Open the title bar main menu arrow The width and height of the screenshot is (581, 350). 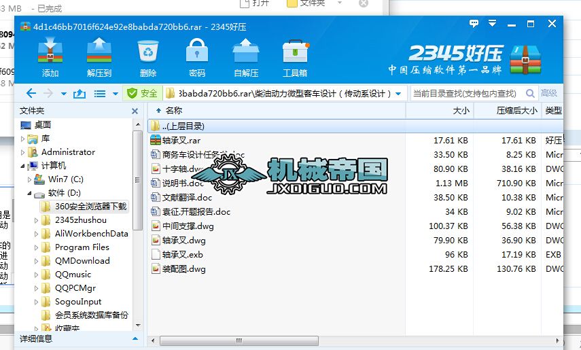coord(492,24)
